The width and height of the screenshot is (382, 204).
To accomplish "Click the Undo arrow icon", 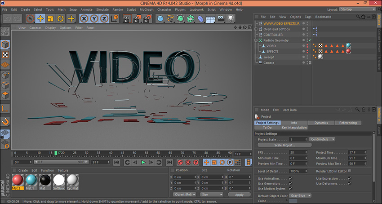I will [7, 18].
